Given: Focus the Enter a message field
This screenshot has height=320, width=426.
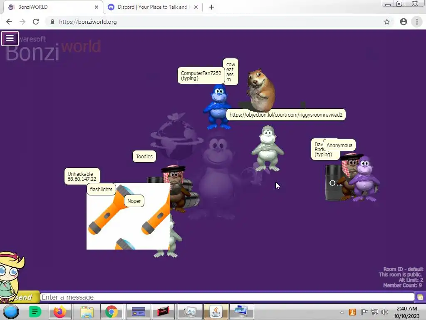Looking at the screenshot, I should tap(228, 297).
